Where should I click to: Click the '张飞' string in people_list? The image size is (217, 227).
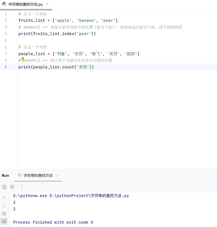click(96, 54)
